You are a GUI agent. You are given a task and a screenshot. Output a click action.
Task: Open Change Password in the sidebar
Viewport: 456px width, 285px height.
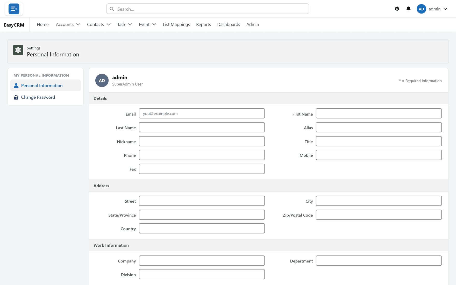[x=46, y=97]
